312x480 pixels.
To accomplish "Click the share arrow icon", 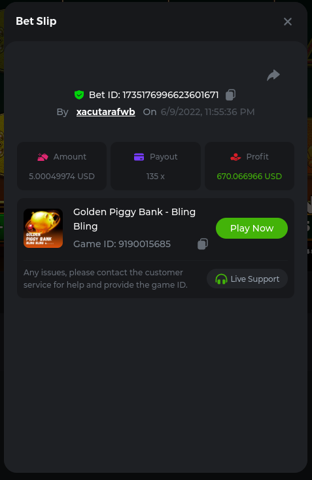I will pos(273,75).
